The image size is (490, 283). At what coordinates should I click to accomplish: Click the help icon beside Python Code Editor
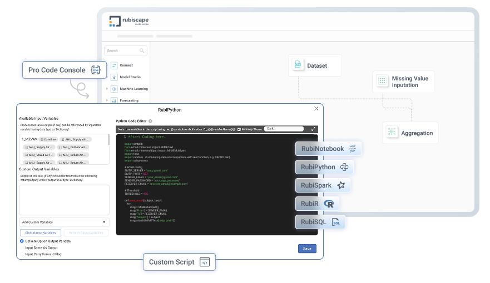(150, 121)
